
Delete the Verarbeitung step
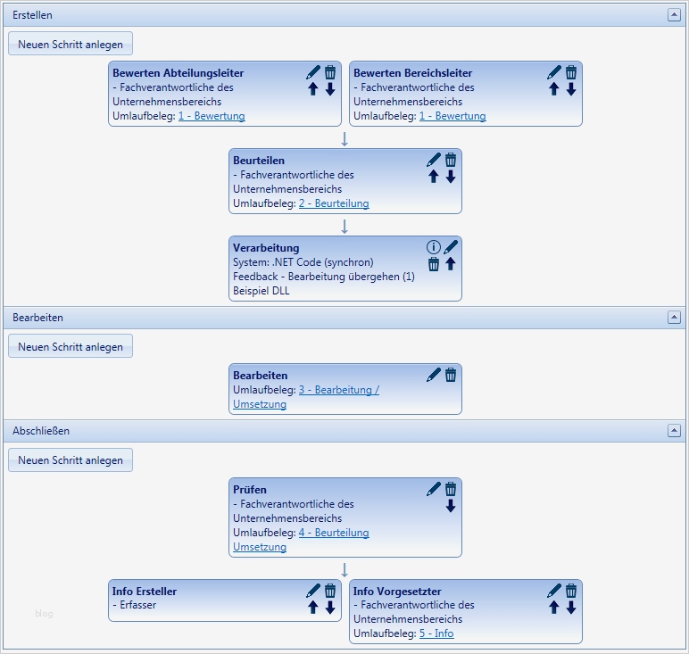pyautogui.click(x=433, y=264)
